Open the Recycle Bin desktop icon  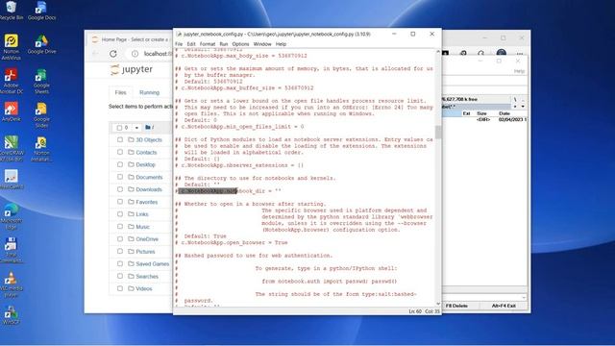point(11,11)
